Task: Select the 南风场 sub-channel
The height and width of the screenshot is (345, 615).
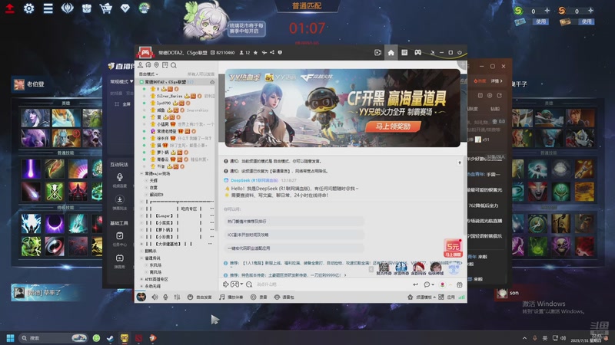Action: coord(155,272)
